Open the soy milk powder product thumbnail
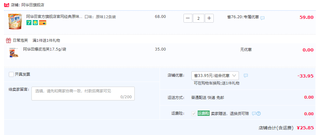Viewport: 316px width, 135px height. click(15, 21)
